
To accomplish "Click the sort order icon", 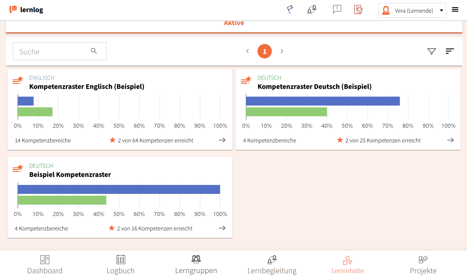I will (450, 51).
